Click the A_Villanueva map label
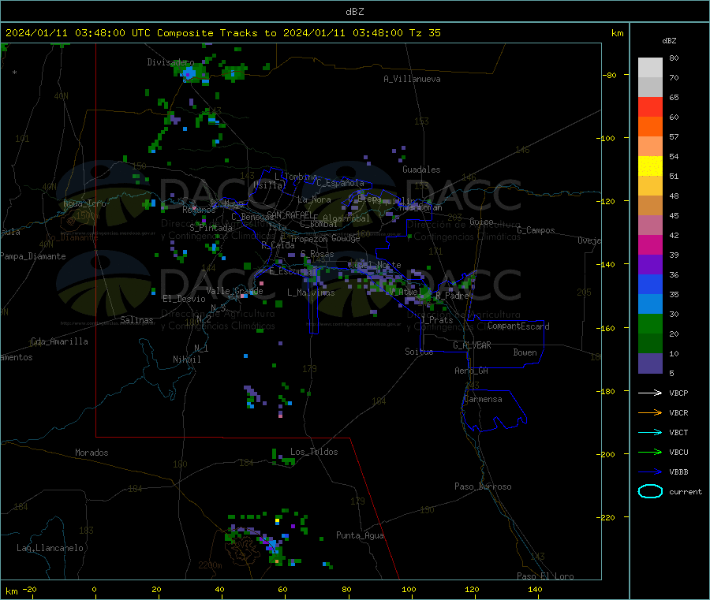 pos(412,79)
